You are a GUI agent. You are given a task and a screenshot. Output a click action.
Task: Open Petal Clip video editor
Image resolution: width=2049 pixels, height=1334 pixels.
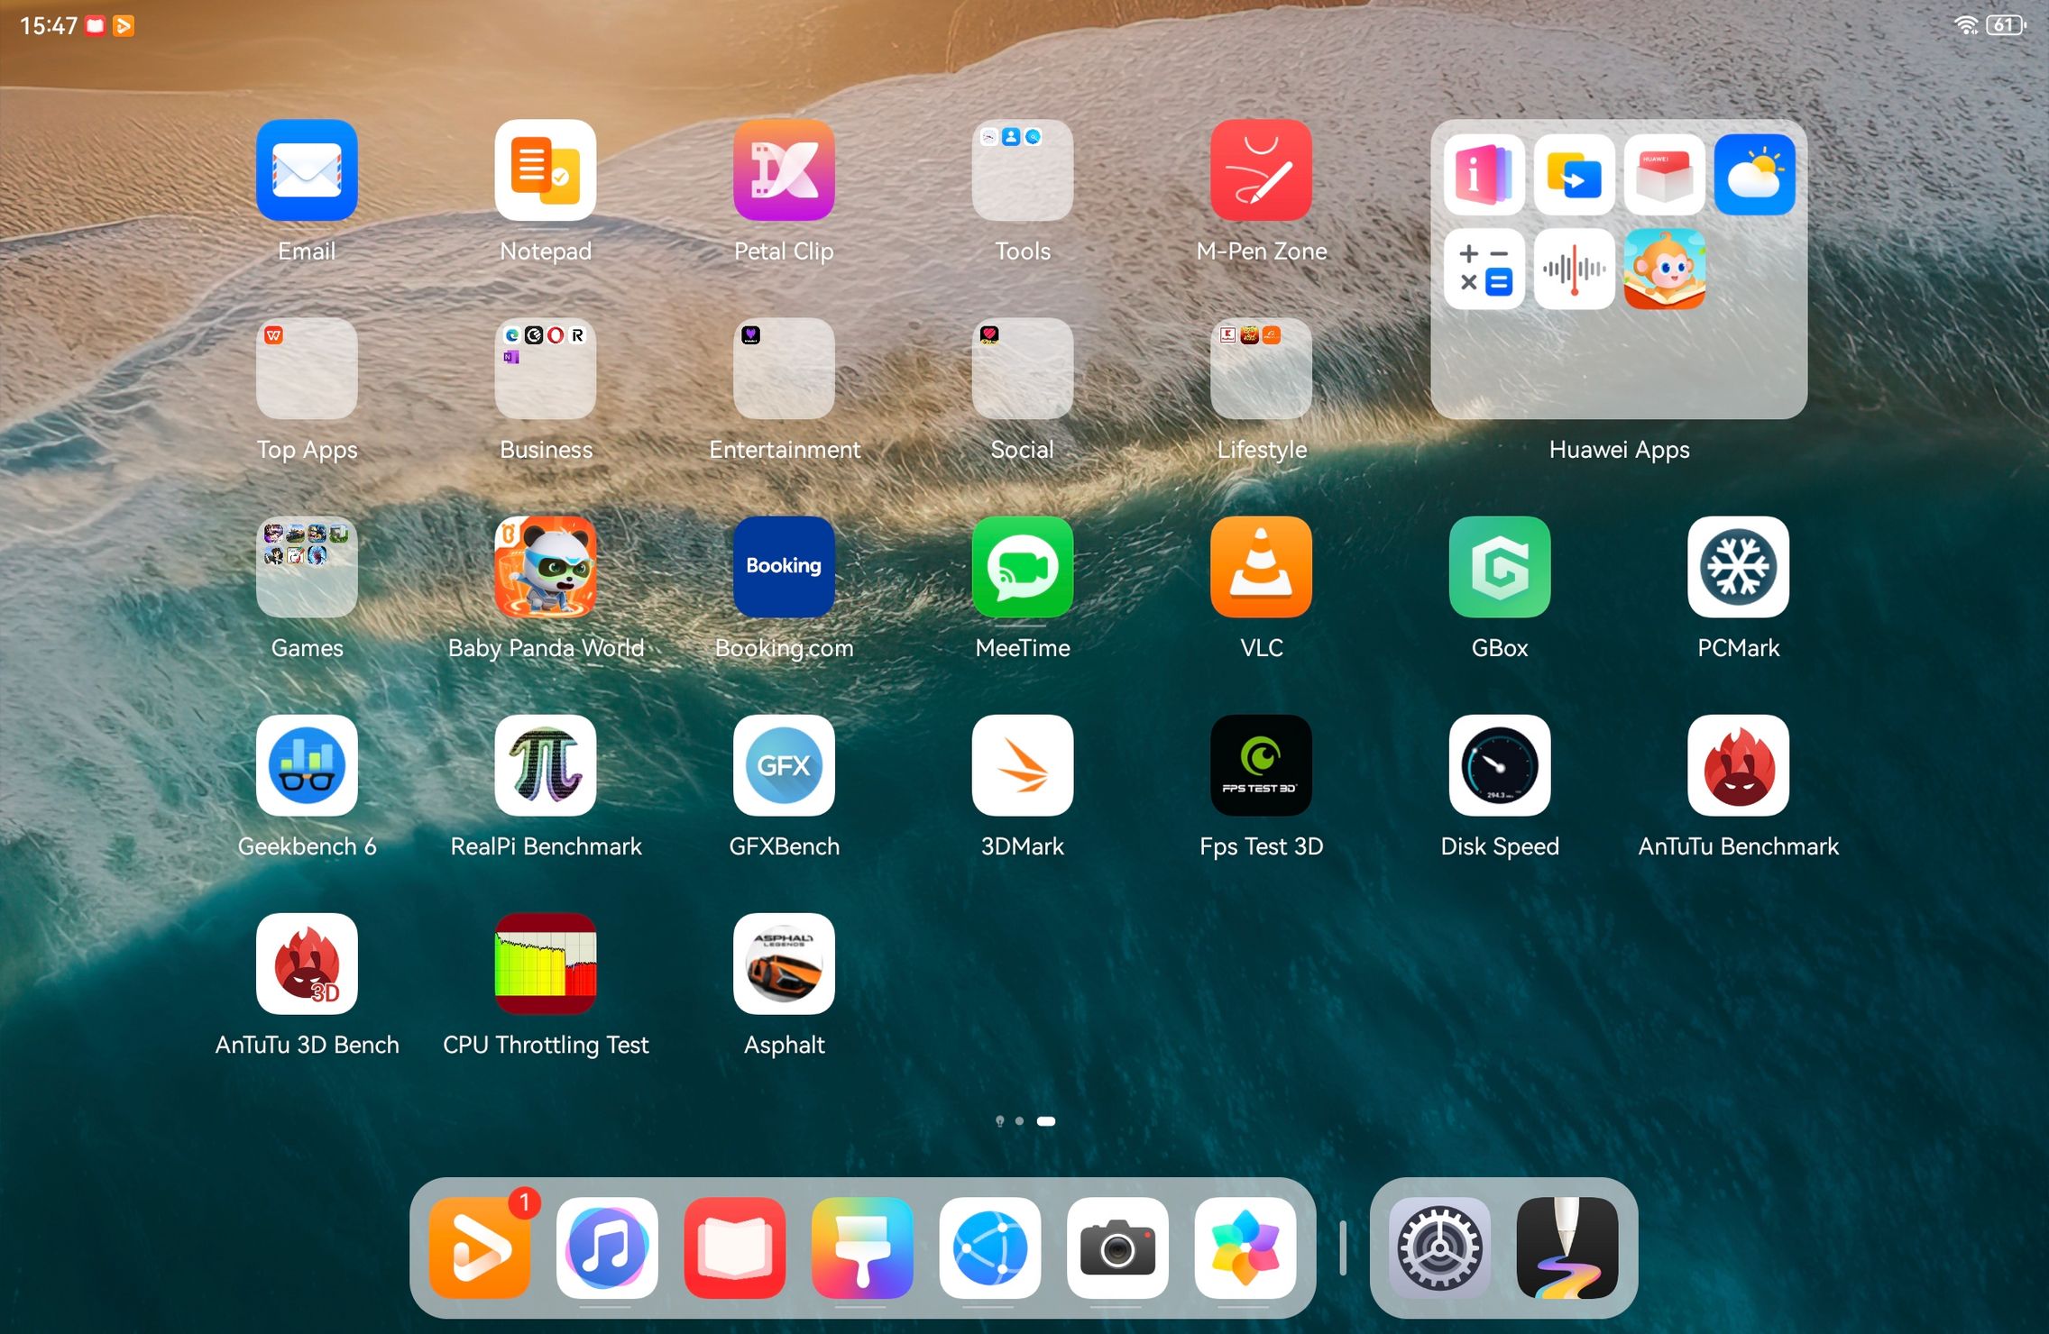[x=784, y=170]
